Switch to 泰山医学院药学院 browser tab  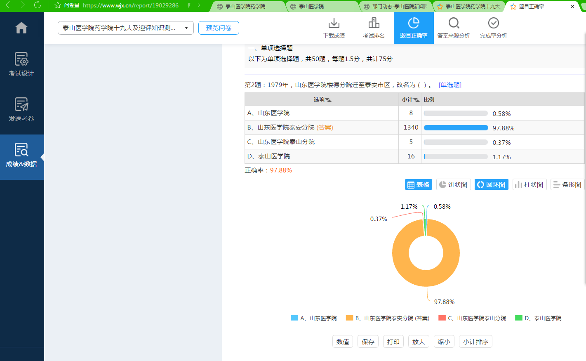tap(245, 6)
